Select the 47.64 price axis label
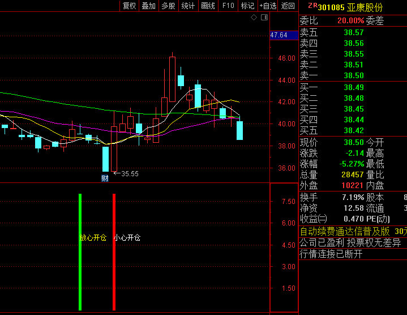The height and width of the screenshot is (315, 407). pyautogui.click(x=284, y=35)
